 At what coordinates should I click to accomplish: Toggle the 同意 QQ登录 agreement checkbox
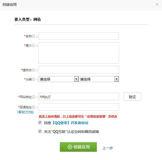[x=40, y=123]
